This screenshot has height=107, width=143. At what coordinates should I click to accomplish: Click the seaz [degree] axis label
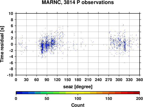[78, 87]
